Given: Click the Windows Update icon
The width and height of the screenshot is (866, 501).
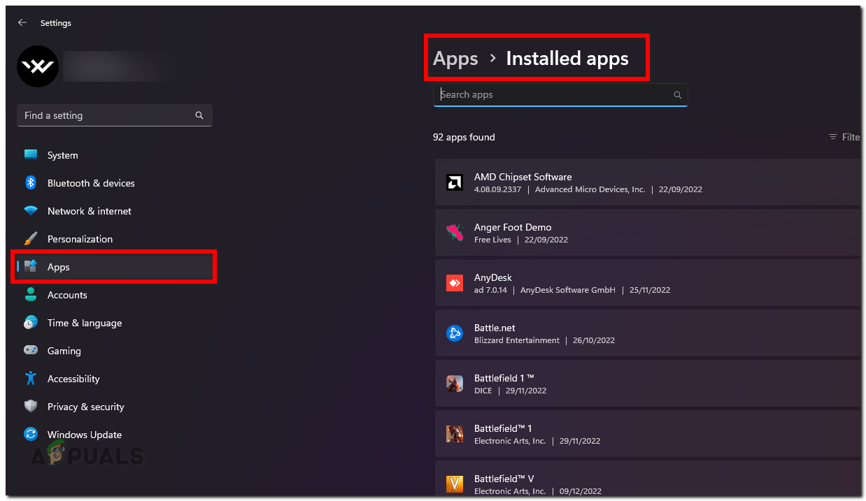Looking at the screenshot, I should click(31, 434).
